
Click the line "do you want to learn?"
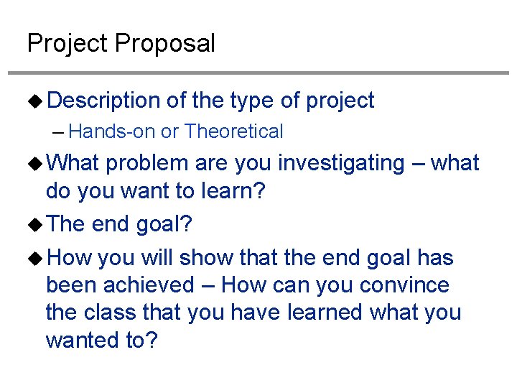tap(155, 193)
